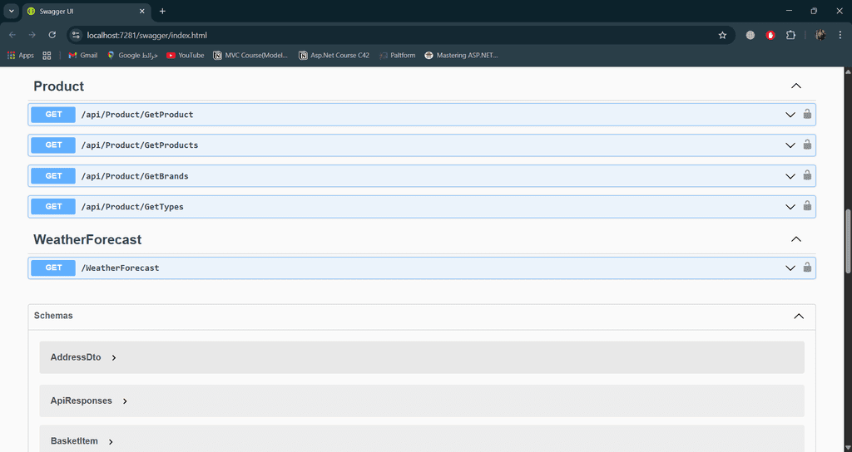Open the browser Extensions puzzle icon
Viewport: 852px width, 452px height.
coord(790,35)
